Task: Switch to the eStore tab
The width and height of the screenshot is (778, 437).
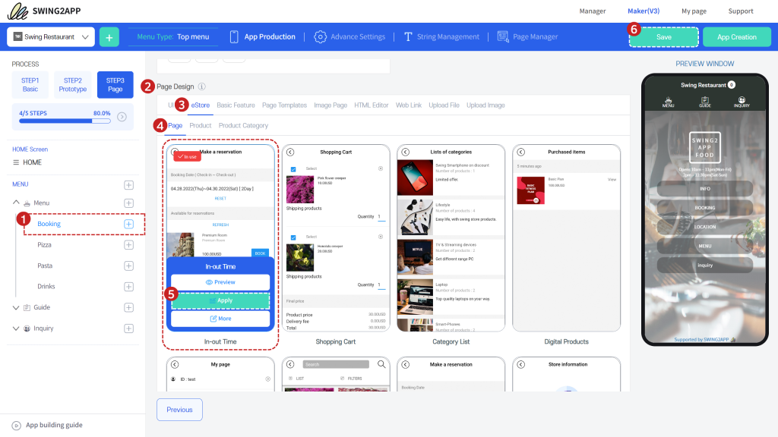Action: click(201, 105)
